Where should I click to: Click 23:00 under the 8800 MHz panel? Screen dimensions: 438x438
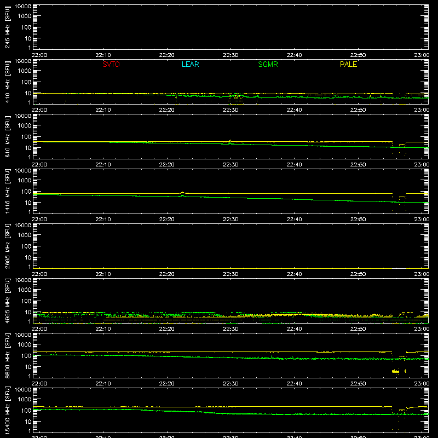422,384
